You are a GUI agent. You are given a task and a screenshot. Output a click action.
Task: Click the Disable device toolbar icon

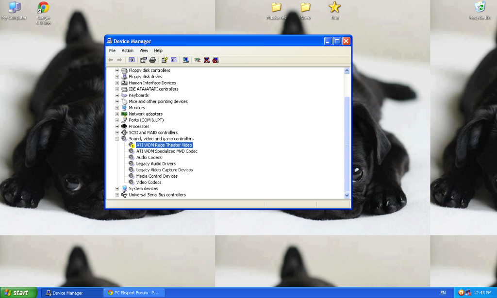coord(215,60)
